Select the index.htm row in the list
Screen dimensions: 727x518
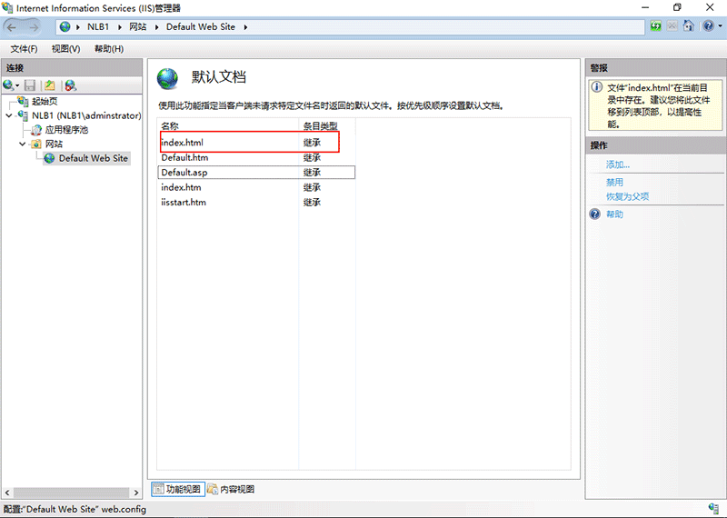tap(256, 187)
